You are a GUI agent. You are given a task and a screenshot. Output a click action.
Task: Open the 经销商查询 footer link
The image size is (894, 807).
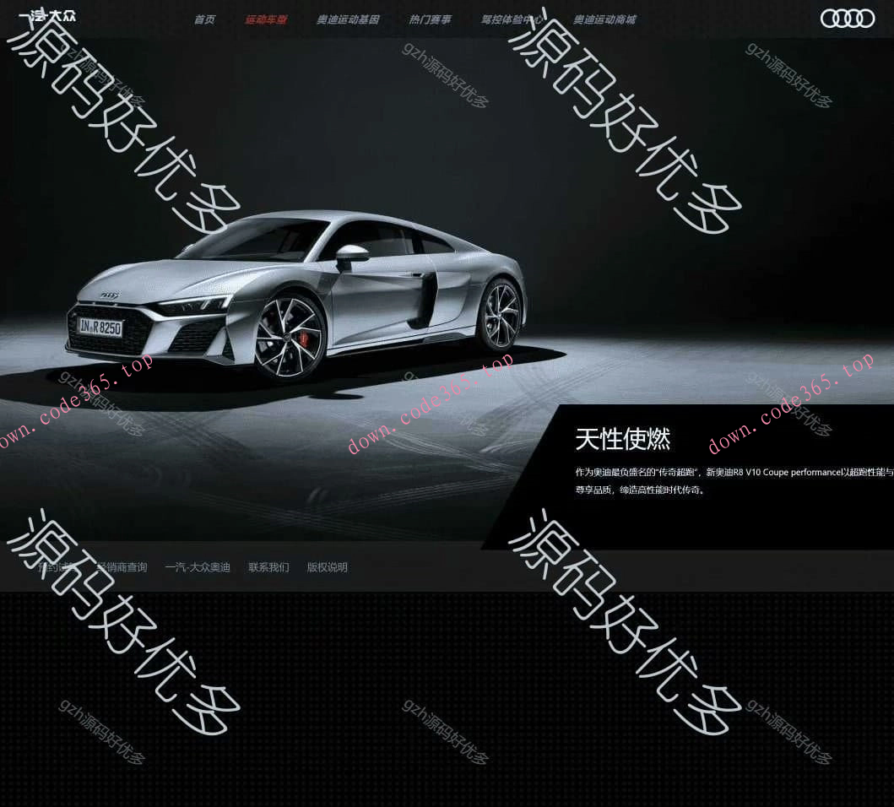pyautogui.click(x=122, y=567)
